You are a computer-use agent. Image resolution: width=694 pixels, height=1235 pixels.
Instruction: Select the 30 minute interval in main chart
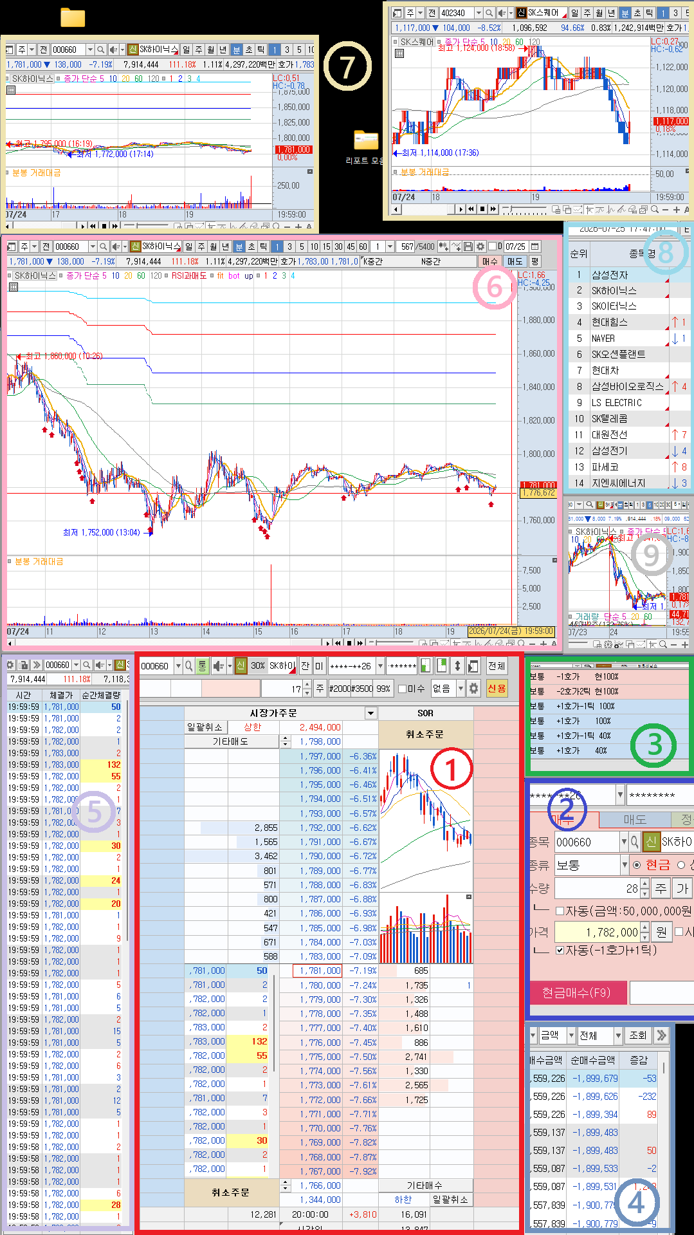coord(338,246)
